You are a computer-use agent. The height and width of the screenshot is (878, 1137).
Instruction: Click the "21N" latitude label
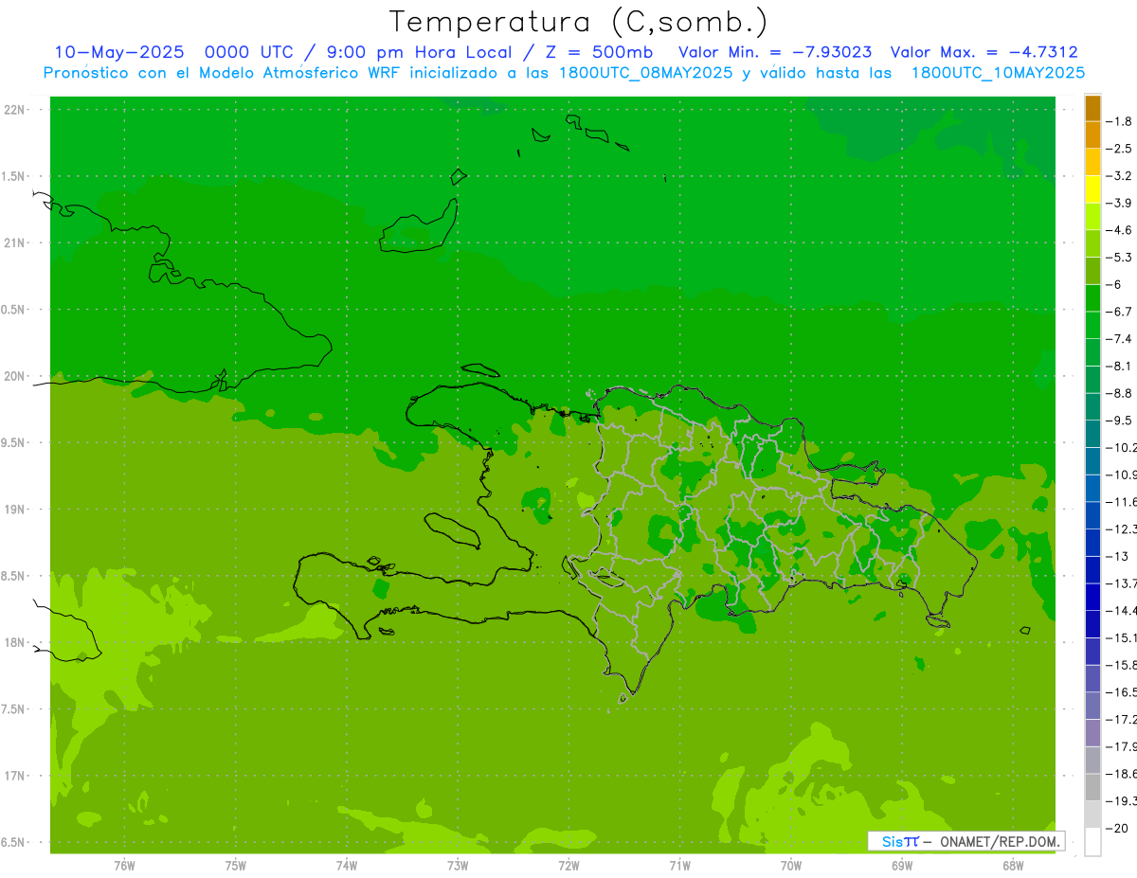(15, 242)
